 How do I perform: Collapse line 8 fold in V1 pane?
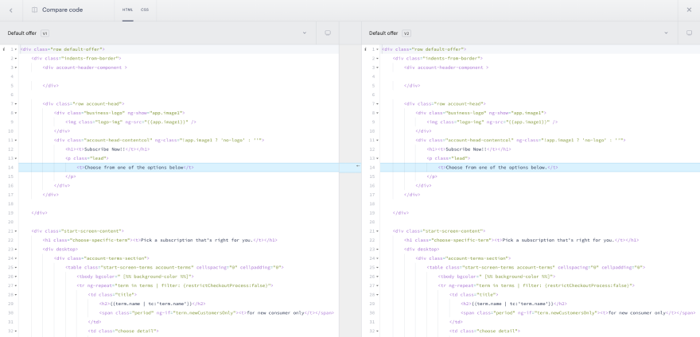(16, 113)
